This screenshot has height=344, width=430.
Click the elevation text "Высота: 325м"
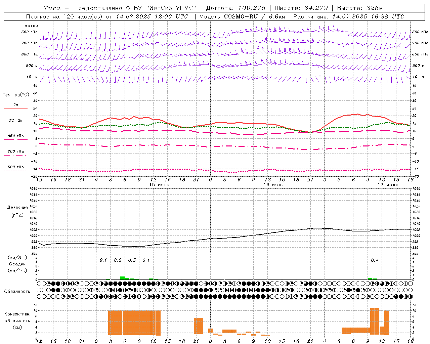coord(360,8)
